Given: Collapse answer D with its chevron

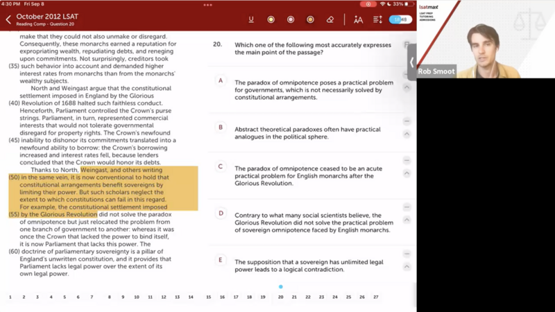Looking at the screenshot, I should (407, 221).
